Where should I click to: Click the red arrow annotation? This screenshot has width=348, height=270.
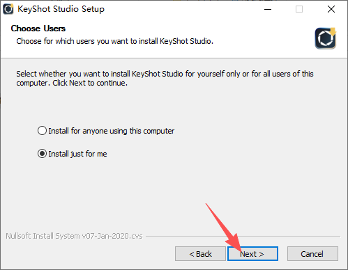[225, 229]
